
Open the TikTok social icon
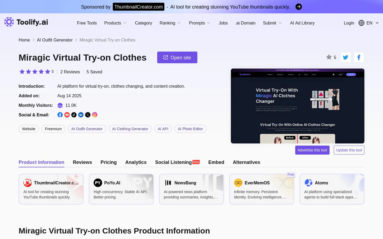click(74, 115)
